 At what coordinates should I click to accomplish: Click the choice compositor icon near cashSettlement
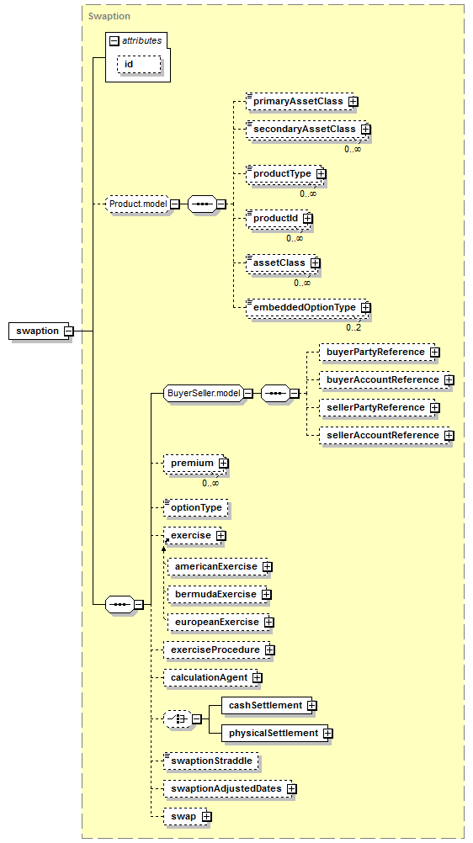[178, 718]
